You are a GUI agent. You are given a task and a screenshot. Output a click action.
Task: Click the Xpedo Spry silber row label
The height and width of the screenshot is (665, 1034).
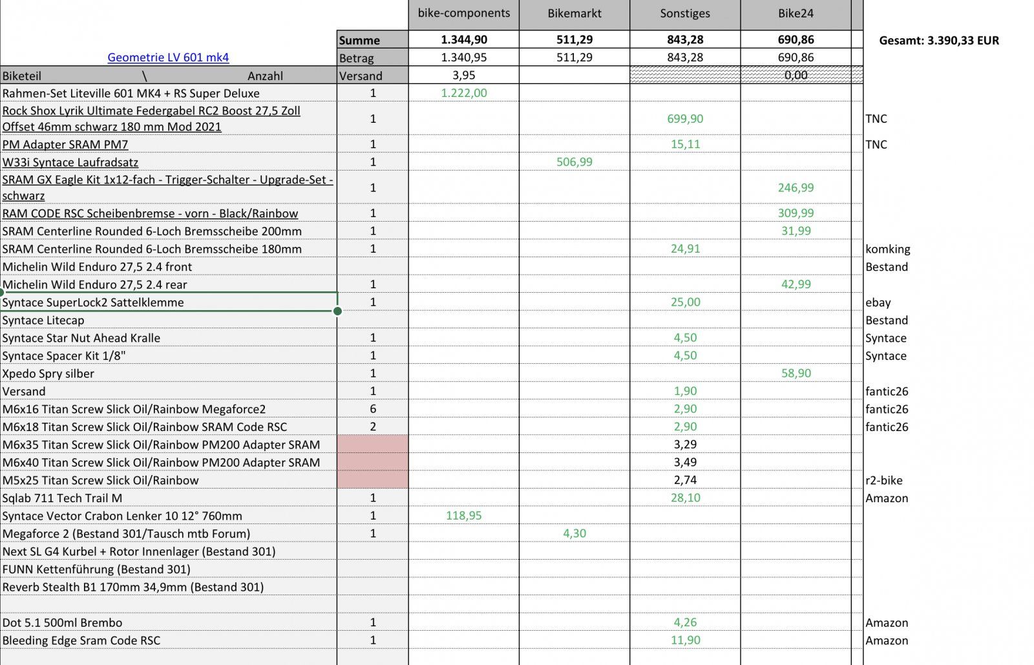[48, 374]
